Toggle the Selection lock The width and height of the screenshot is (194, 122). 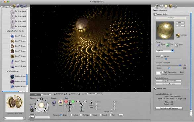pos(55,94)
